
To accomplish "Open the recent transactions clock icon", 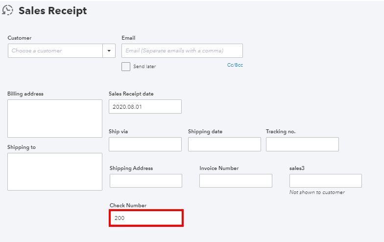I will point(8,11).
